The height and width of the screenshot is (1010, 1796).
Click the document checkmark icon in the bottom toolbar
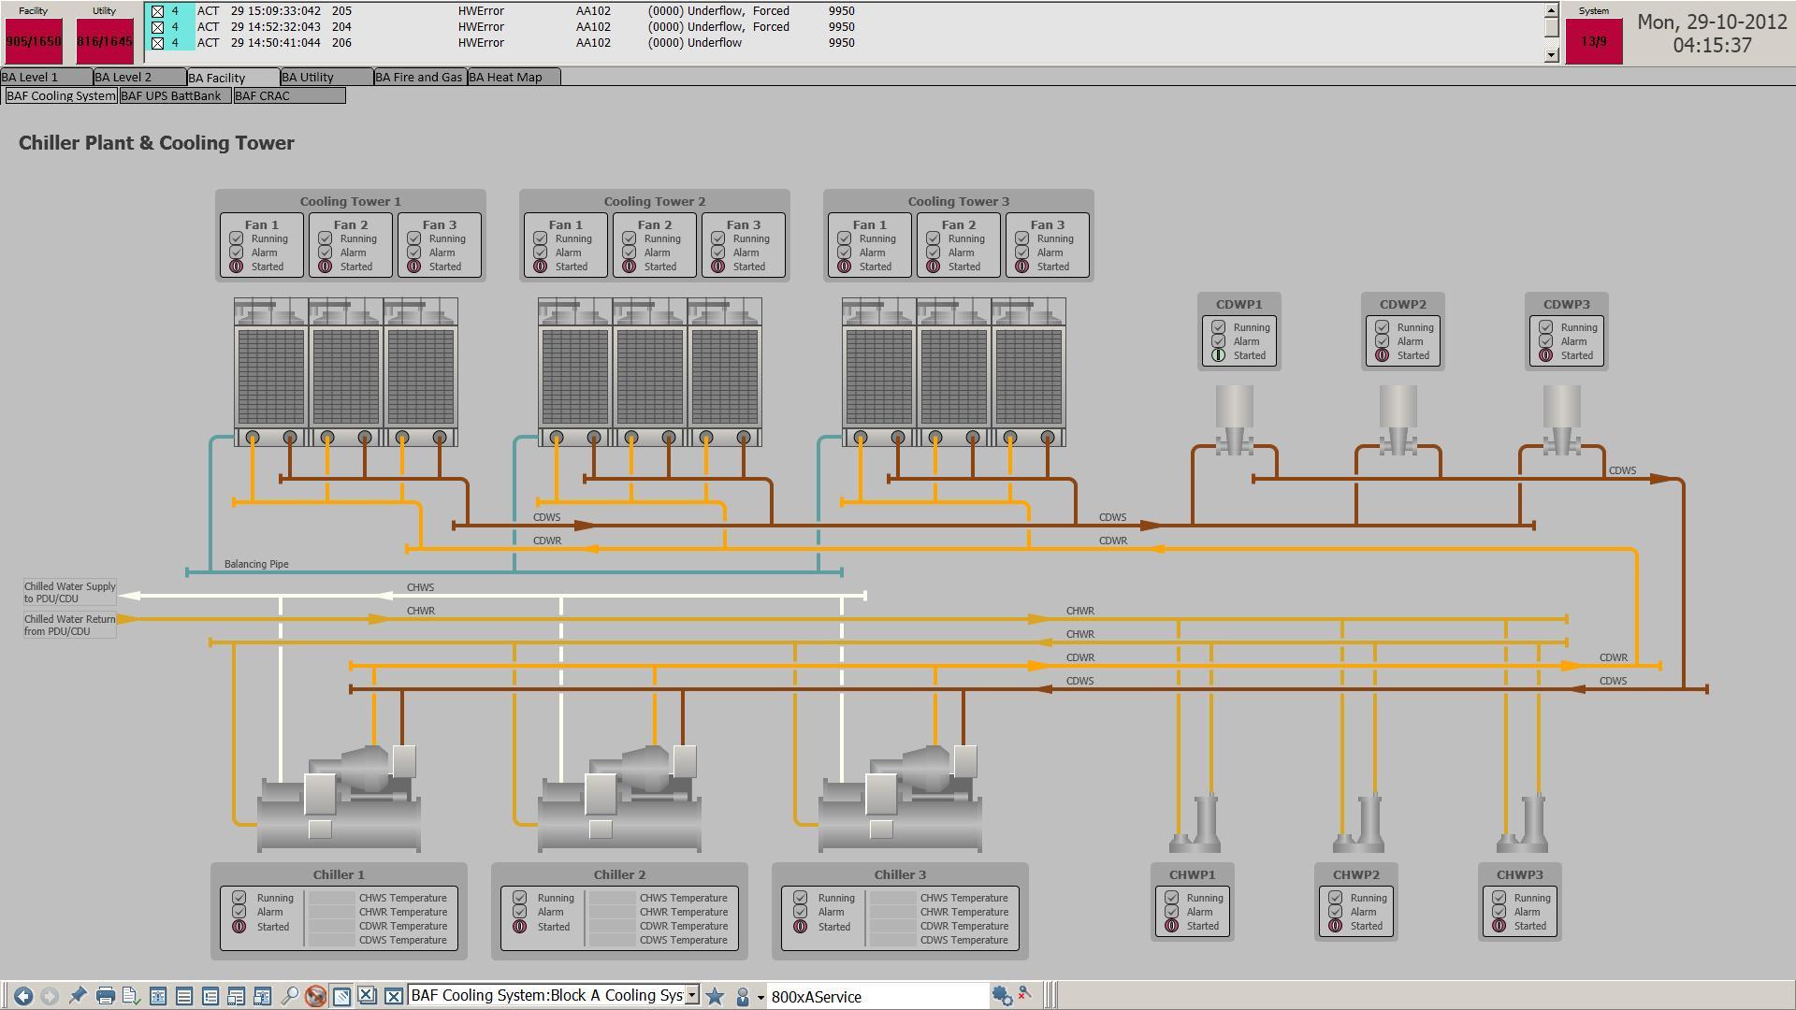(131, 996)
